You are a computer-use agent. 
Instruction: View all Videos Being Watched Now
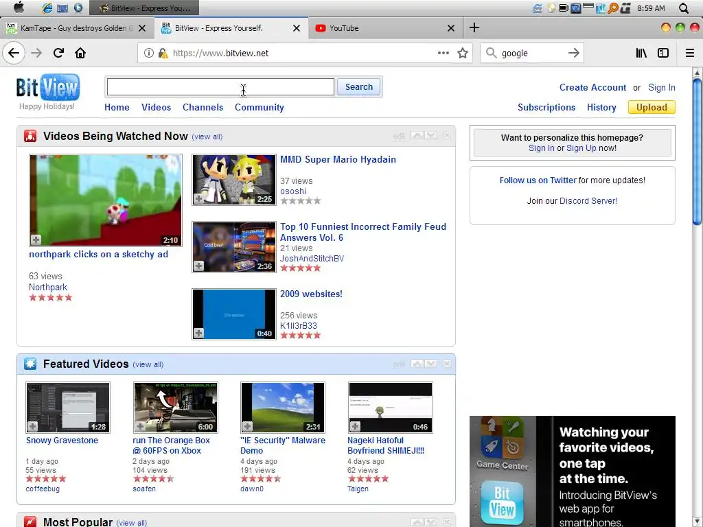coord(207,137)
